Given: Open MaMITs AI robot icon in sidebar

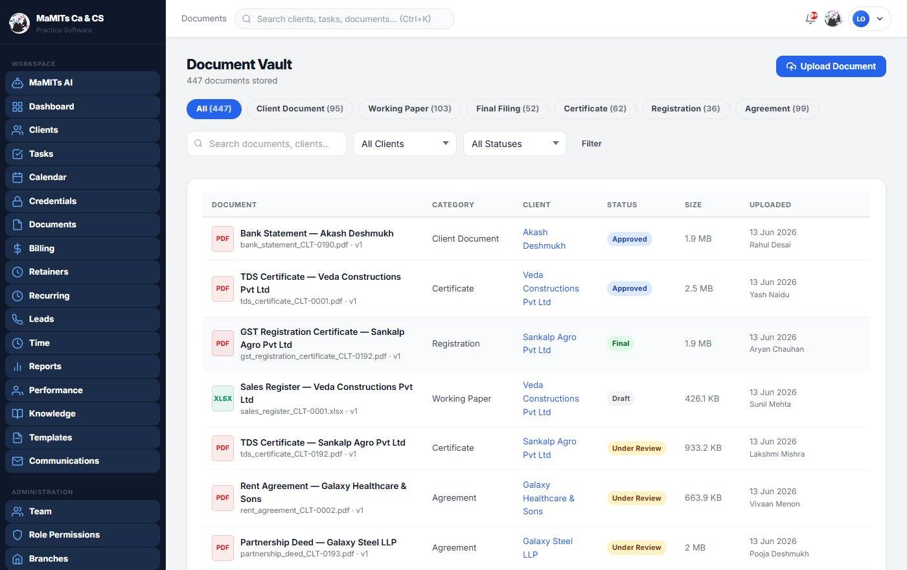Looking at the screenshot, I should [x=17, y=83].
